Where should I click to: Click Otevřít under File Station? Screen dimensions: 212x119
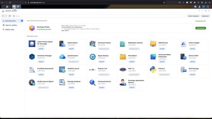pyautogui.click(x=132, y=62)
